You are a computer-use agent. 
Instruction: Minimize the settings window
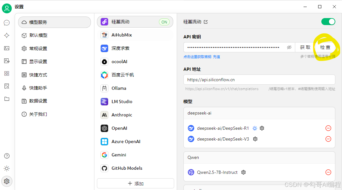tap(305, 7)
